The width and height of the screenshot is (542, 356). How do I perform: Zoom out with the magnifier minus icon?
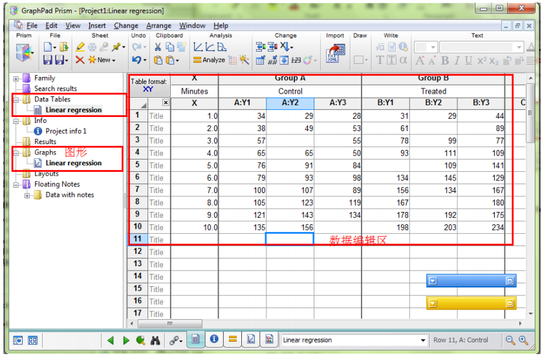[x=510, y=340]
